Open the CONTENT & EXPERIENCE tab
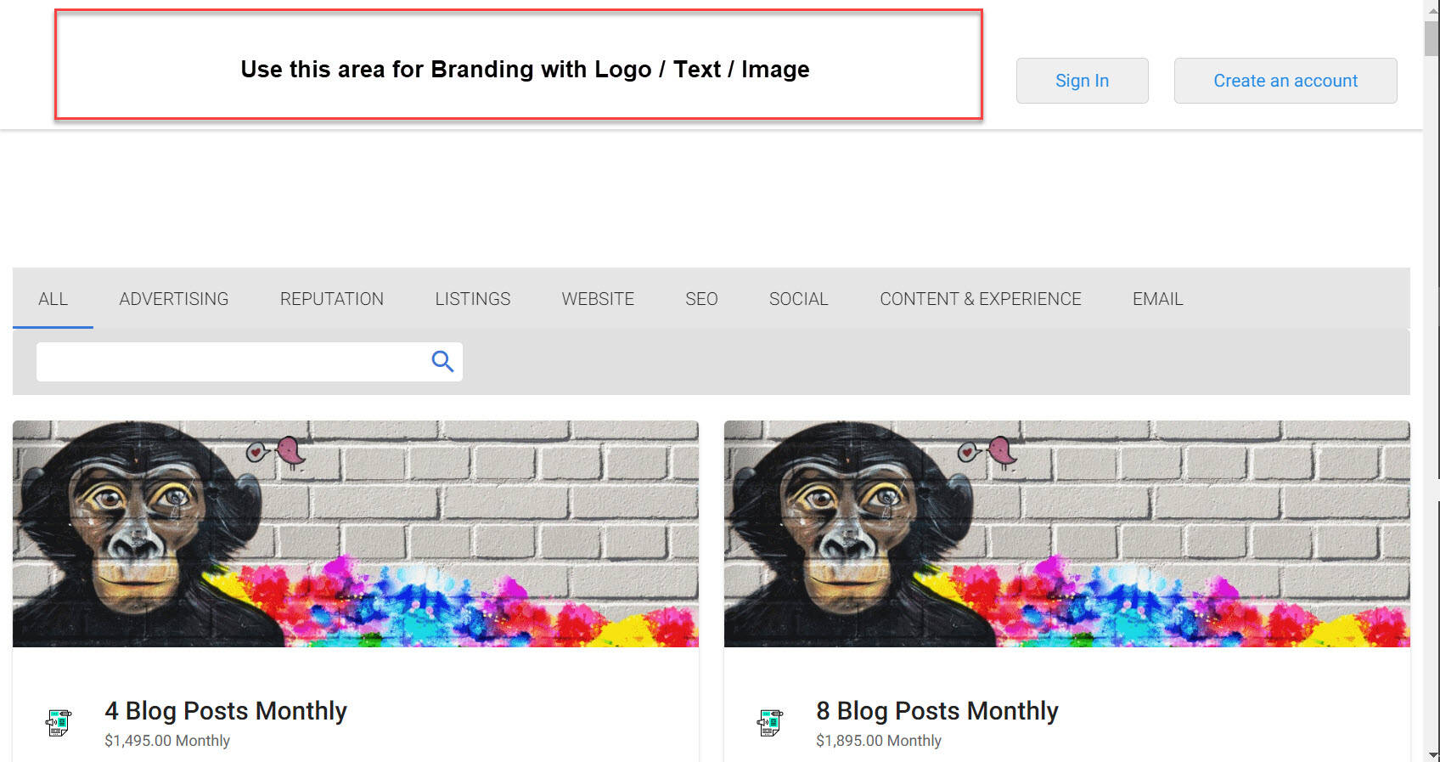 pos(981,299)
